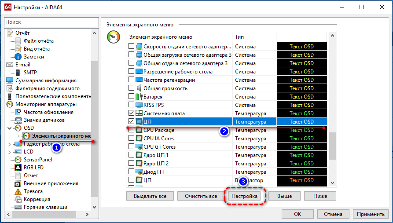The image size is (393, 223).
Task: Click the Отчёт report icon at the tree top
Action: (x=10, y=33)
